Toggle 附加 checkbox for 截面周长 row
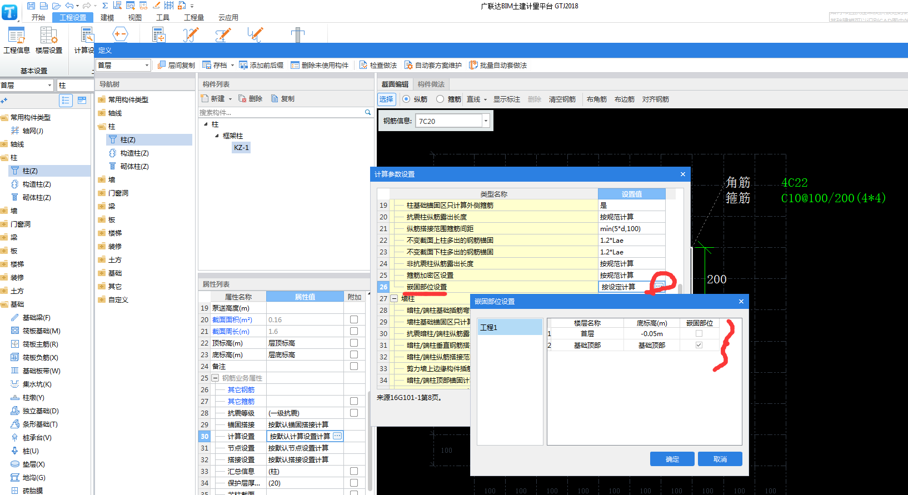This screenshot has width=908, height=495. (x=354, y=331)
